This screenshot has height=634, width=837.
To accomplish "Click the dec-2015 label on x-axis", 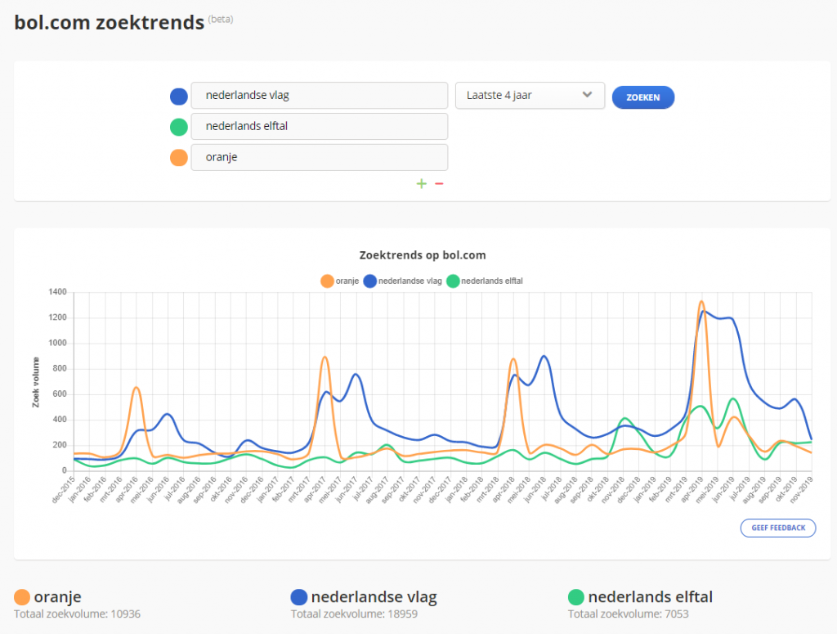I will coord(64,490).
